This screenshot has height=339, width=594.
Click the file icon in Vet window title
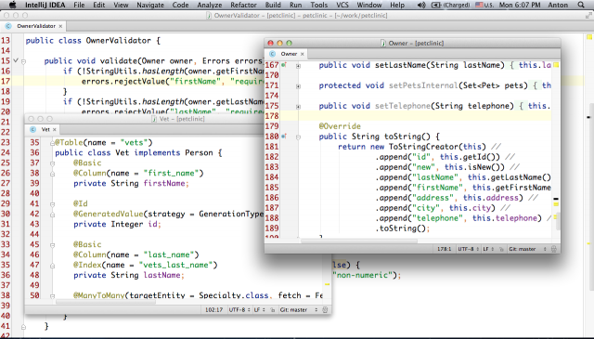point(154,119)
